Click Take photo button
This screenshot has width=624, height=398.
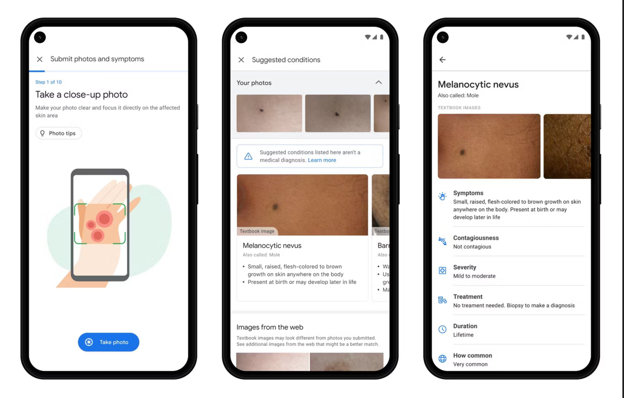[108, 341]
